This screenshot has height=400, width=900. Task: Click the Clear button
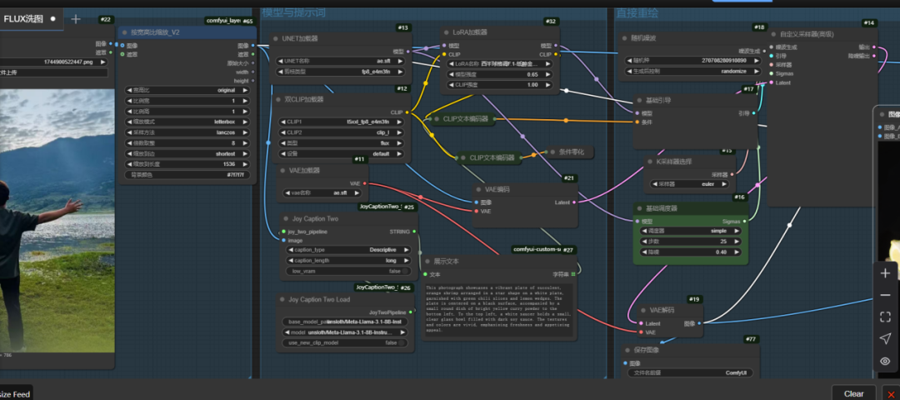853,393
